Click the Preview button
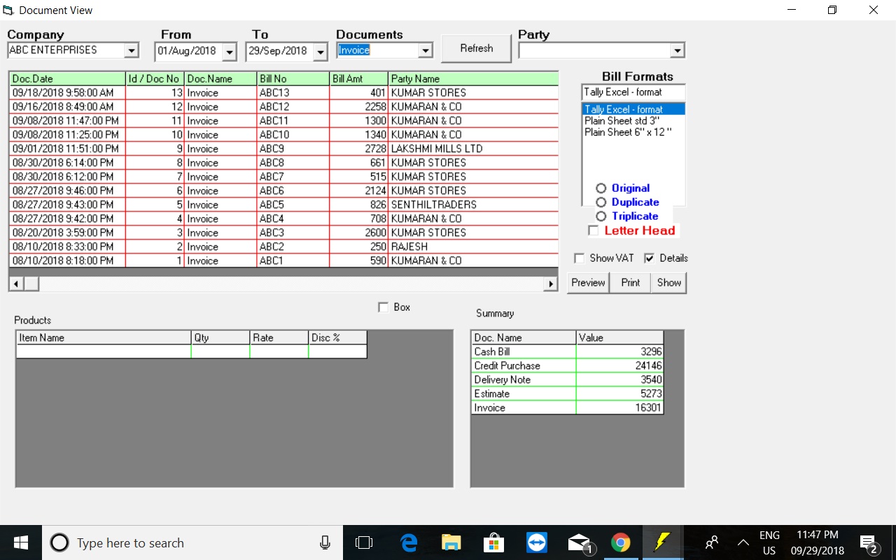Screen dimensions: 896x560 (x=588, y=283)
